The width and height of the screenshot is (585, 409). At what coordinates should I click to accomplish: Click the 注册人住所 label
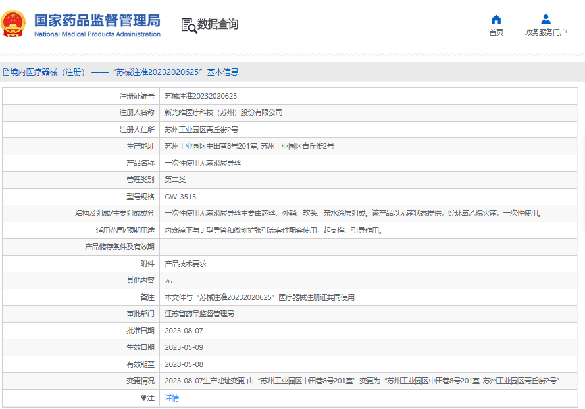[137, 130]
